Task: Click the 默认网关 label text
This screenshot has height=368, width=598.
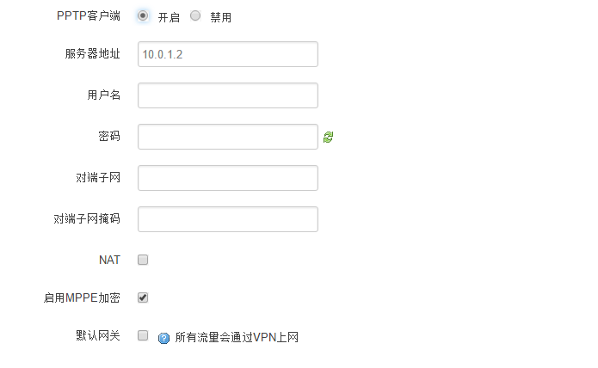Action: coord(98,336)
